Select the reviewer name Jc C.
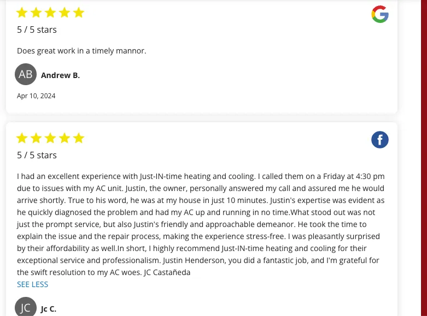This screenshot has width=427, height=316. (49, 309)
